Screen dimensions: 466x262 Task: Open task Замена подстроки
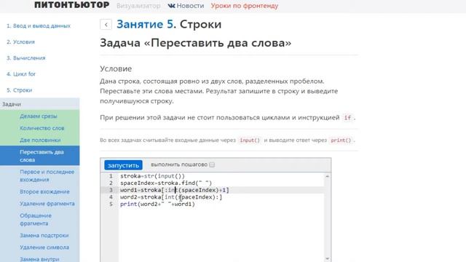point(44,235)
